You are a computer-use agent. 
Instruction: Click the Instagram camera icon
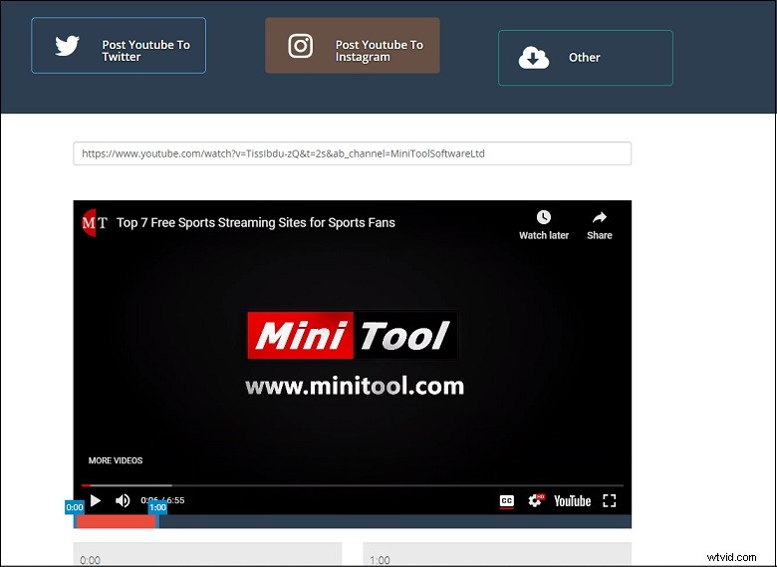(x=300, y=46)
